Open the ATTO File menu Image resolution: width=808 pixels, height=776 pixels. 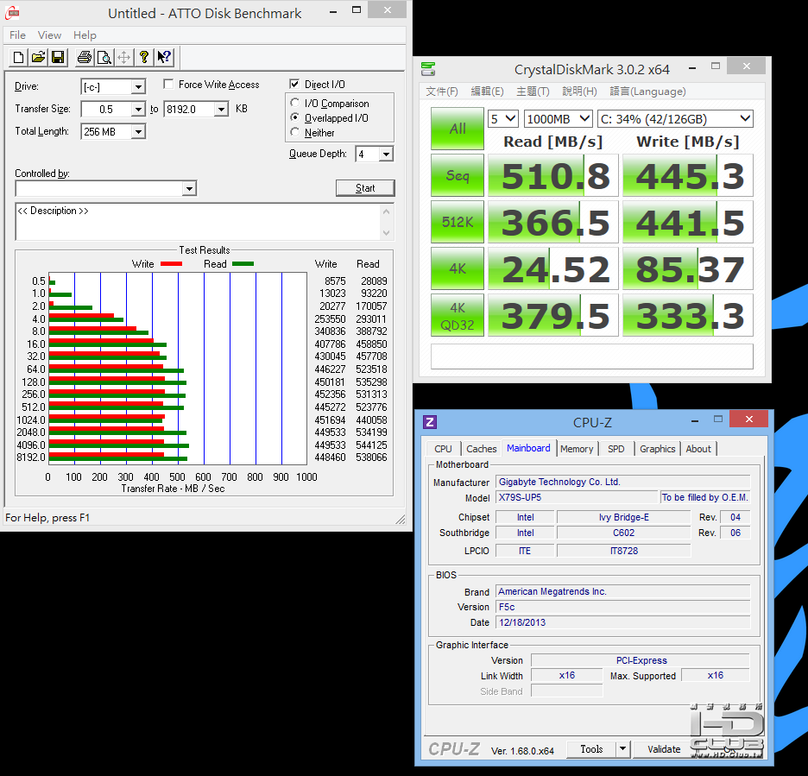click(x=17, y=35)
